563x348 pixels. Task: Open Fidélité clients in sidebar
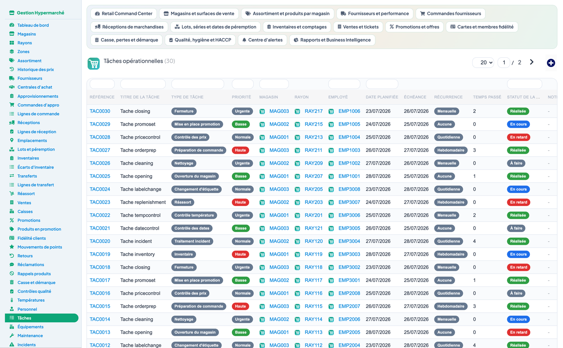click(x=32, y=238)
